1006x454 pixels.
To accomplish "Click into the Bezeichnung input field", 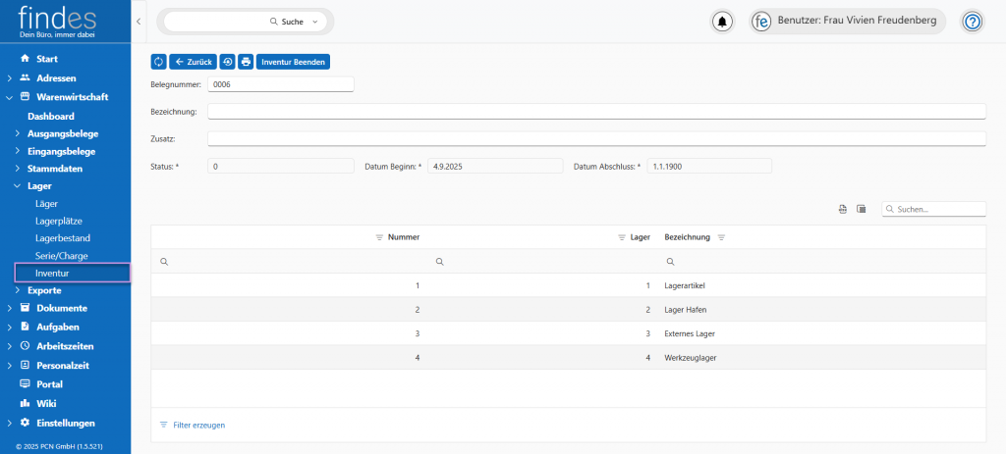I will (596, 111).
